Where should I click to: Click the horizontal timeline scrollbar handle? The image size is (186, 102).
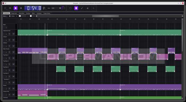tap(105, 16)
